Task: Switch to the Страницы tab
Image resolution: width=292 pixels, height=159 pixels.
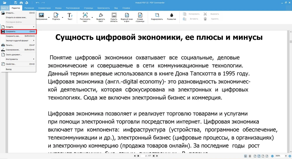Action: pyautogui.click(x=88, y=8)
